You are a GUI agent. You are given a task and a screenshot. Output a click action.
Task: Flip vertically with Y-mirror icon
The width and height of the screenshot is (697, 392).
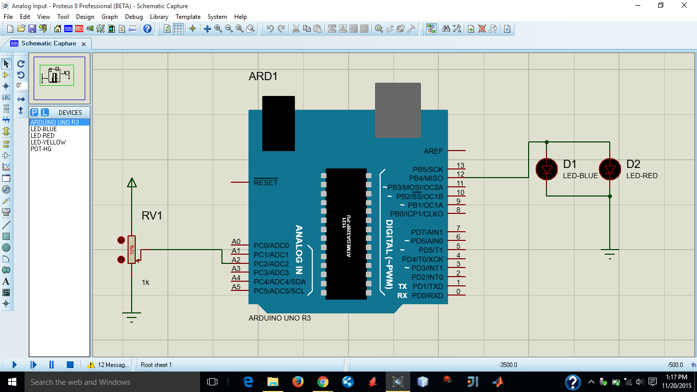(21, 110)
